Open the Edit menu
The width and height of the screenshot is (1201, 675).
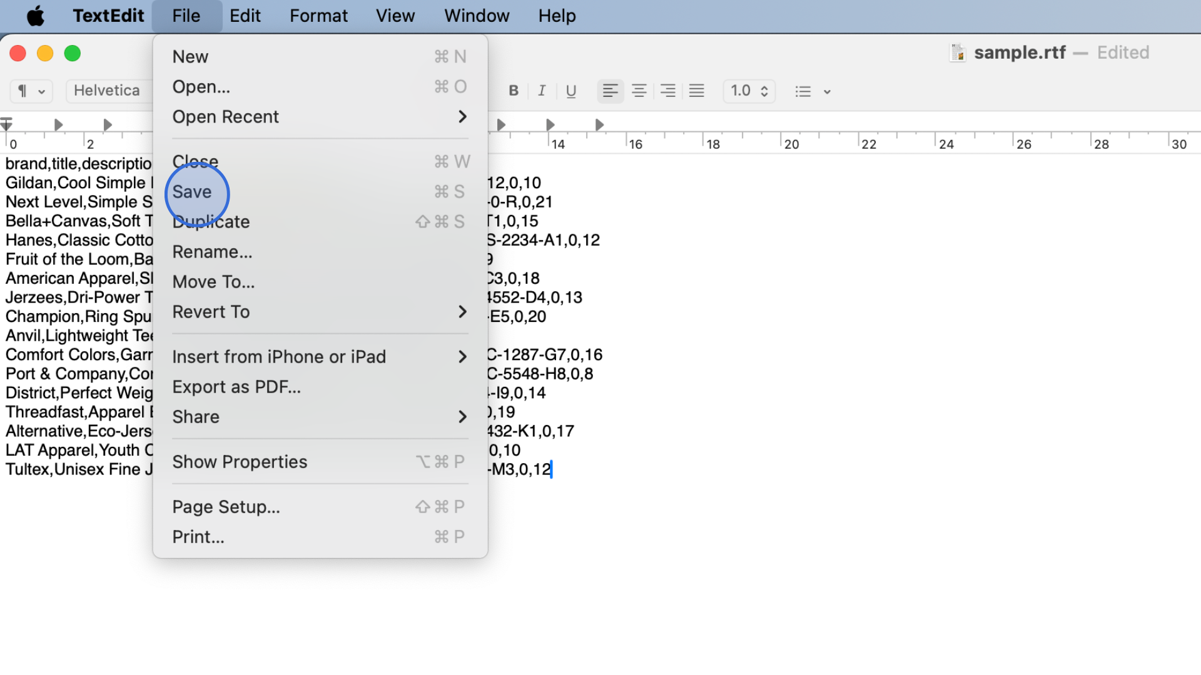(x=245, y=16)
